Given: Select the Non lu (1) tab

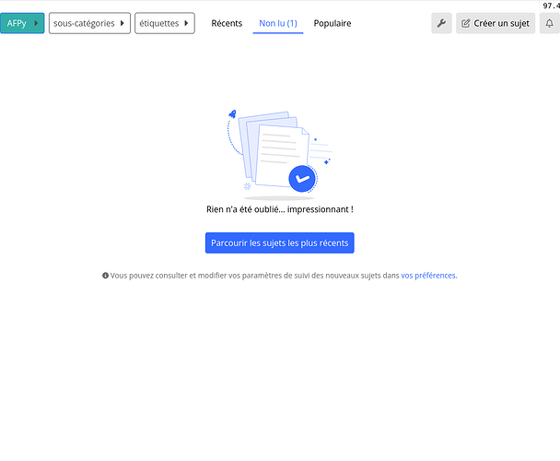Looking at the screenshot, I should point(278,23).
